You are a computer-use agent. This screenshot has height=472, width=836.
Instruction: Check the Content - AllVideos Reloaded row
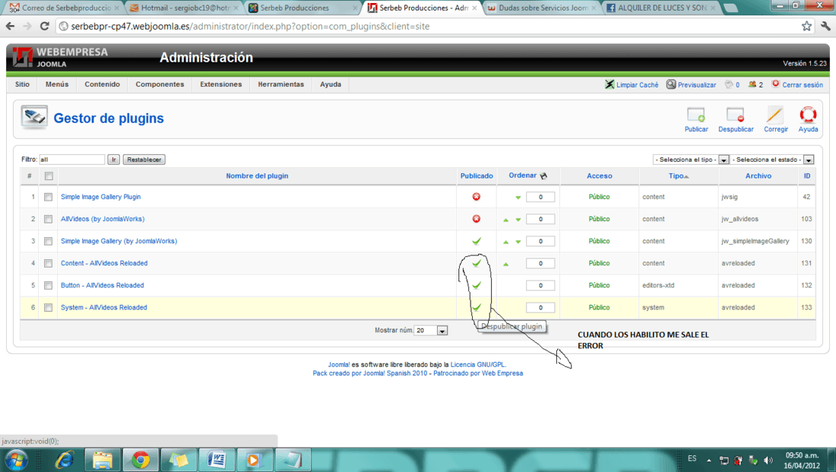pyautogui.click(x=49, y=264)
